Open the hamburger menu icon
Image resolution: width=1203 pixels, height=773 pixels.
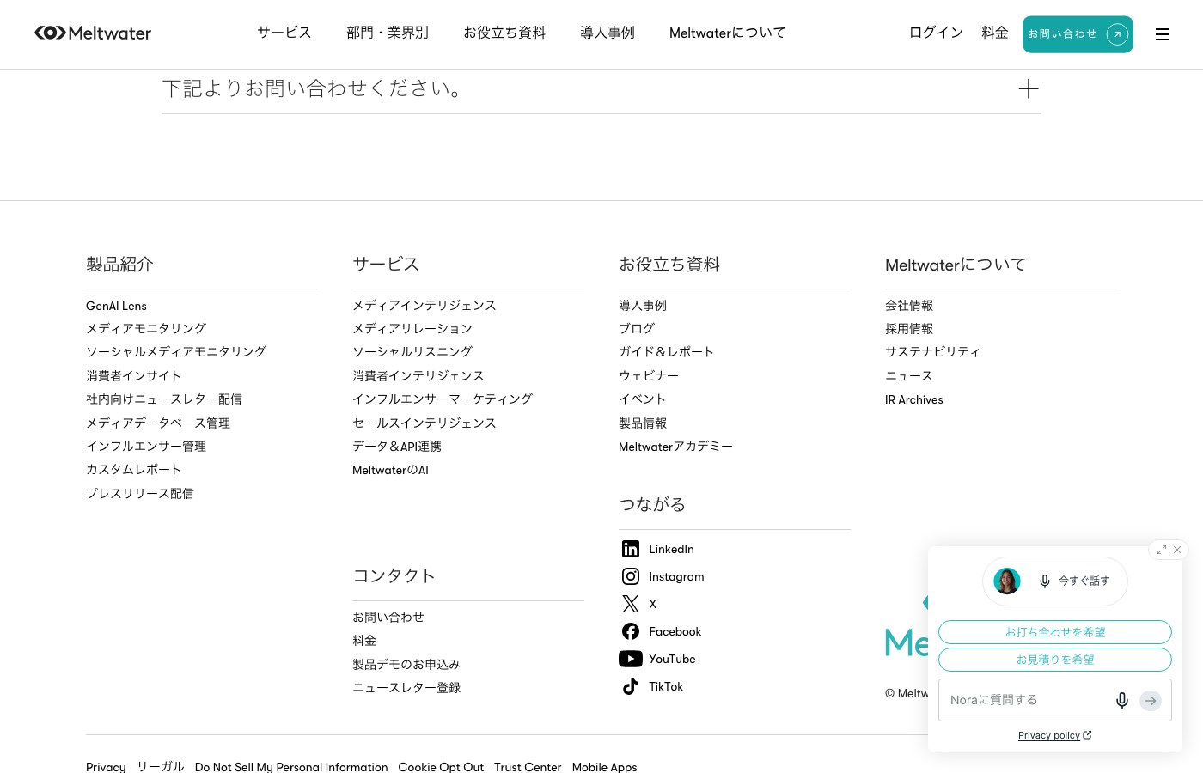pyautogui.click(x=1162, y=34)
